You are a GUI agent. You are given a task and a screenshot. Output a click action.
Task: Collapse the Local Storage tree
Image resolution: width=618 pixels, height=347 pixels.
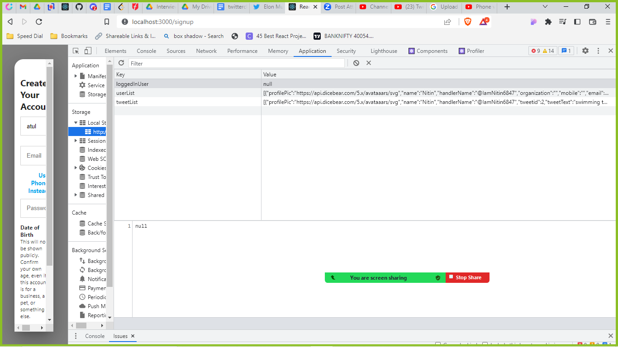tap(76, 122)
